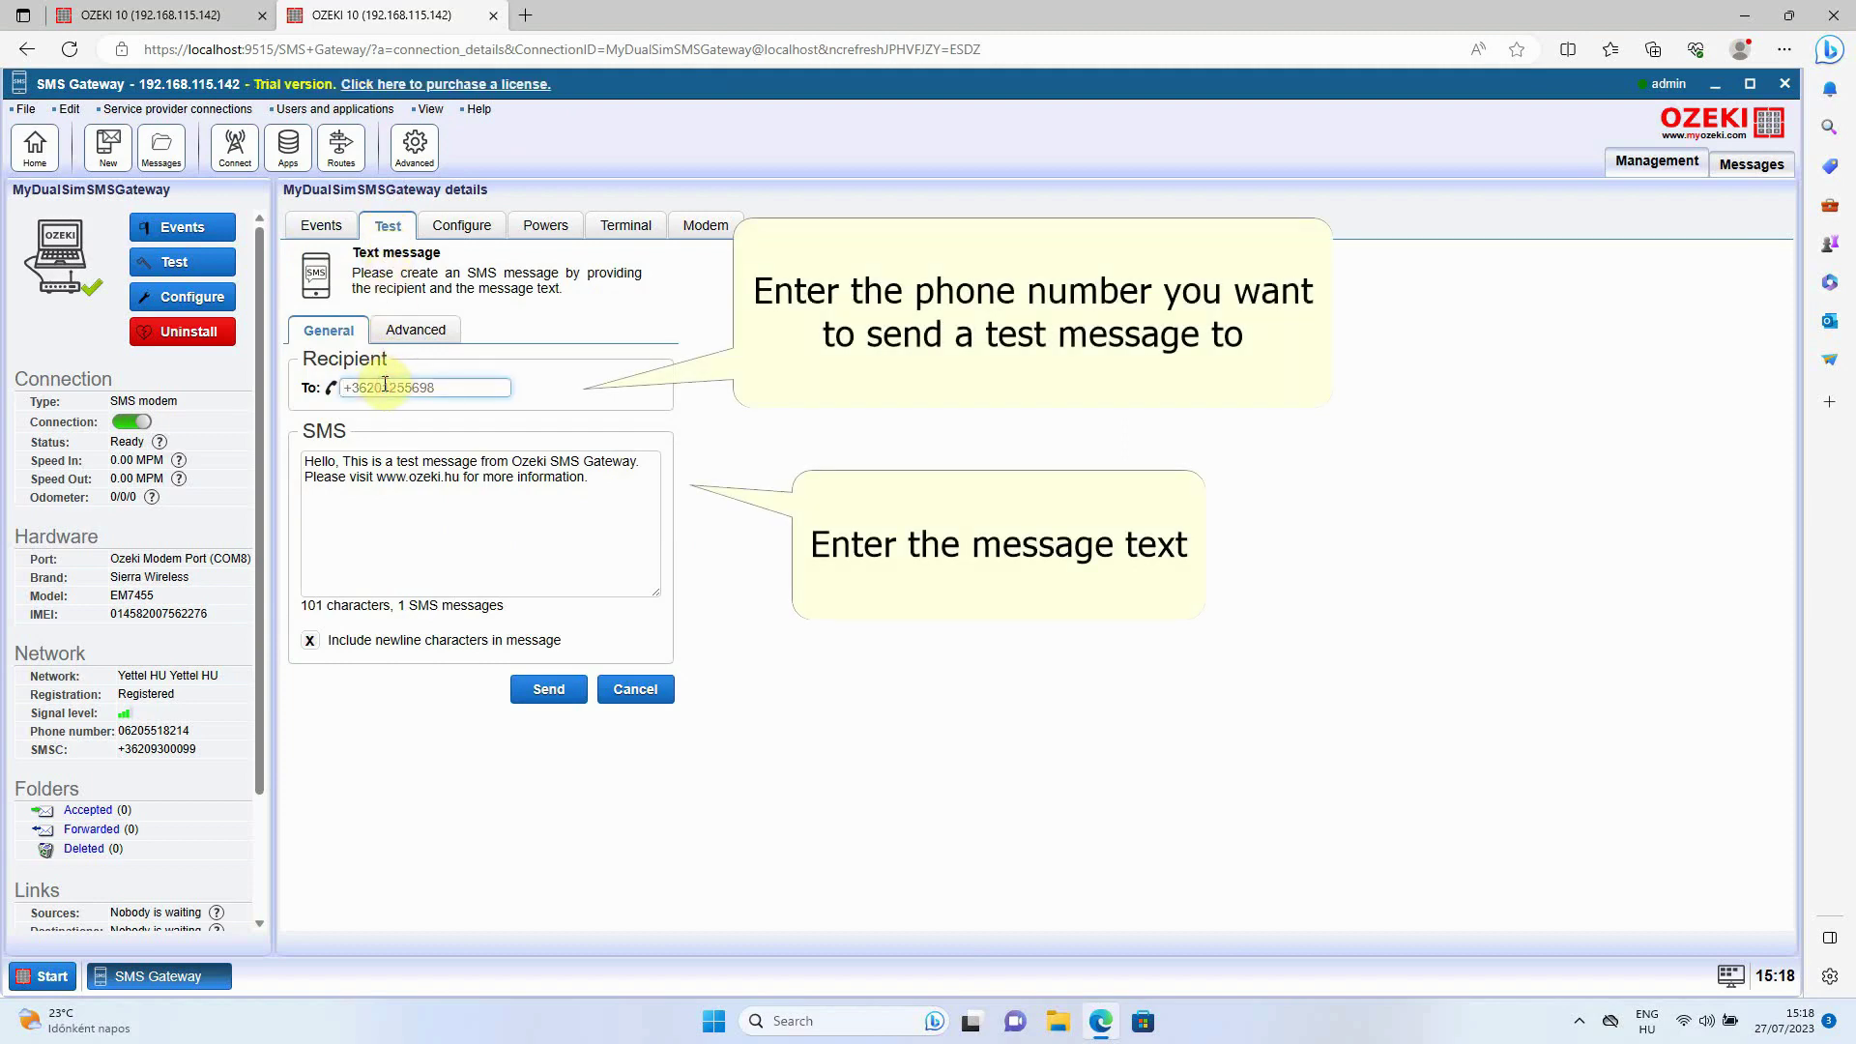Viewport: 1856px width, 1044px height.
Task: Uncheck Include newline characters in message
Action: pyautogui.click(x=309, y=640)
